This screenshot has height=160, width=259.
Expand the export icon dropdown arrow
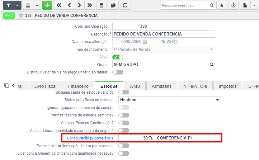point(254,5)
